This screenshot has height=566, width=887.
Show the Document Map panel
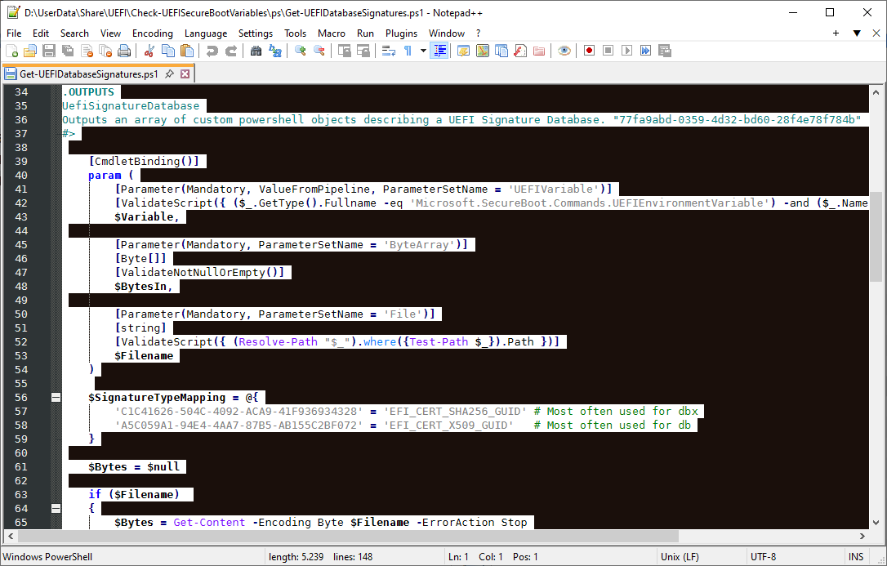[x=482, y=50]
